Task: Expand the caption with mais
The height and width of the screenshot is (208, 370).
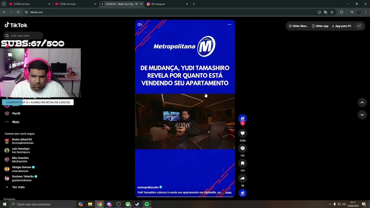Action: (228, 192)
